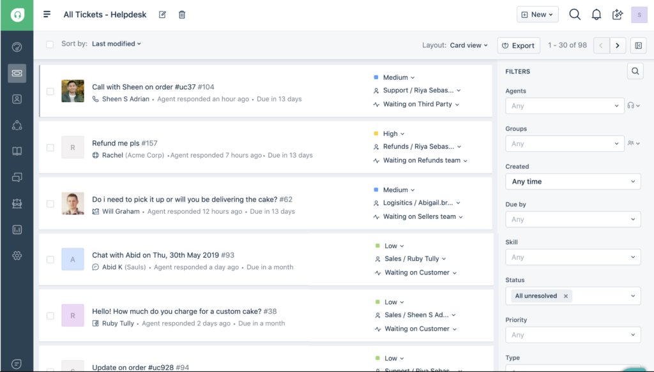Screen dimensions: 654x372
Task: Open Reports chart icon in sidebar
Action: (17, 230)
